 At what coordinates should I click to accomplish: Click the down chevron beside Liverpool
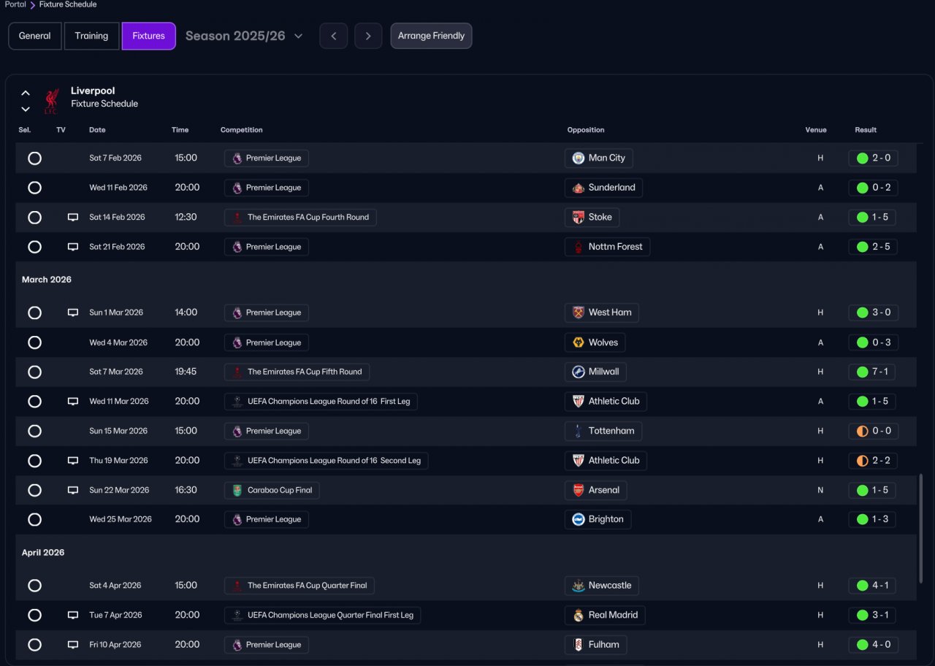point(26,110)
